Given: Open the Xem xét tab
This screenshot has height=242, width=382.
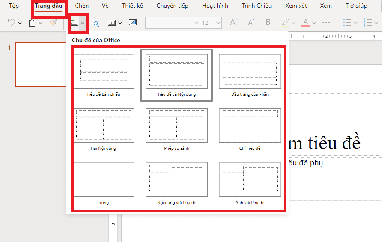Looking at the screenshot, I should click(296, 6).
